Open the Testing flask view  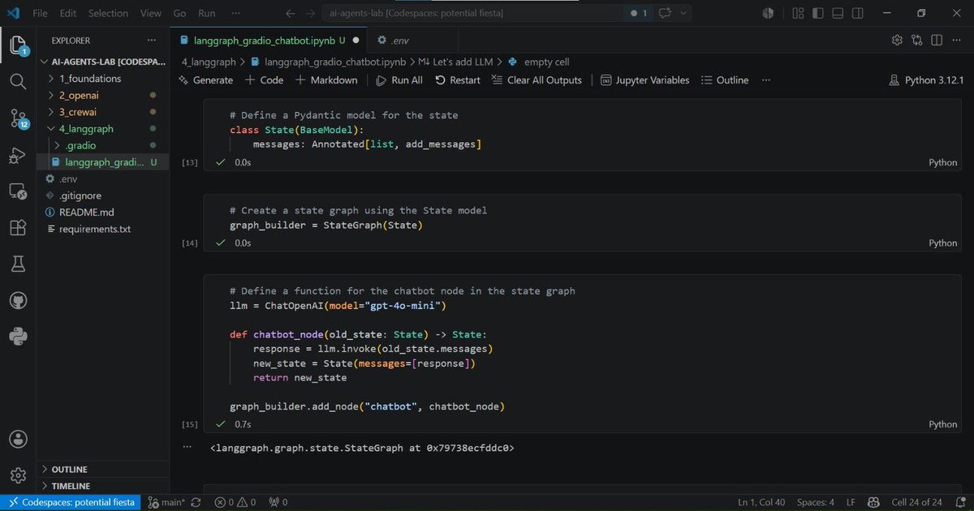pyautogui.click(x=18, y=264)
